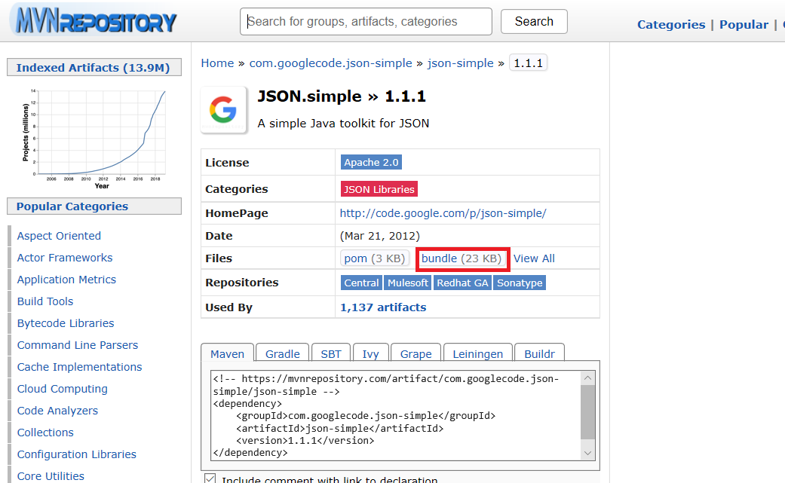785x483 pixels.
Task: Focus the search groups, artifacts field
Action: tap(366, 22)
